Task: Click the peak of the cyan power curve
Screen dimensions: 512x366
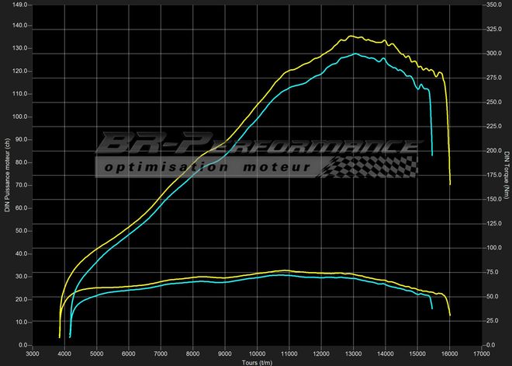Action: 355,54
